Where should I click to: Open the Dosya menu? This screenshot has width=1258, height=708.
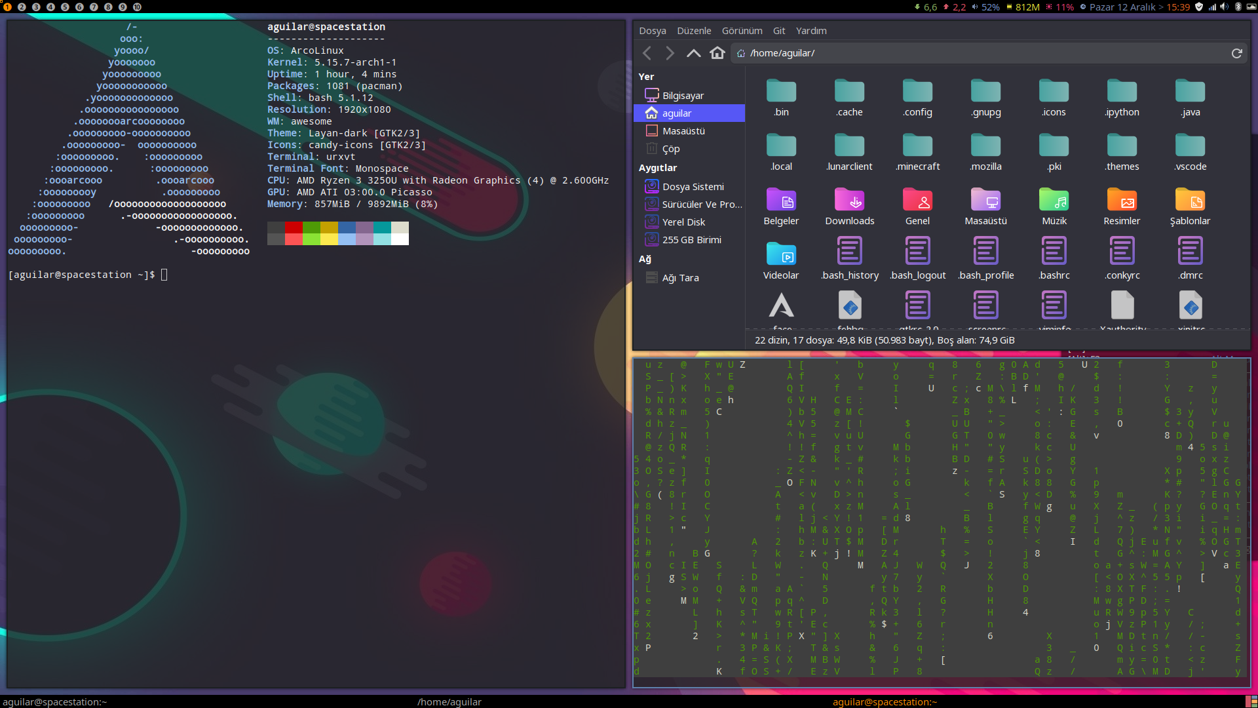click(652, 31)
